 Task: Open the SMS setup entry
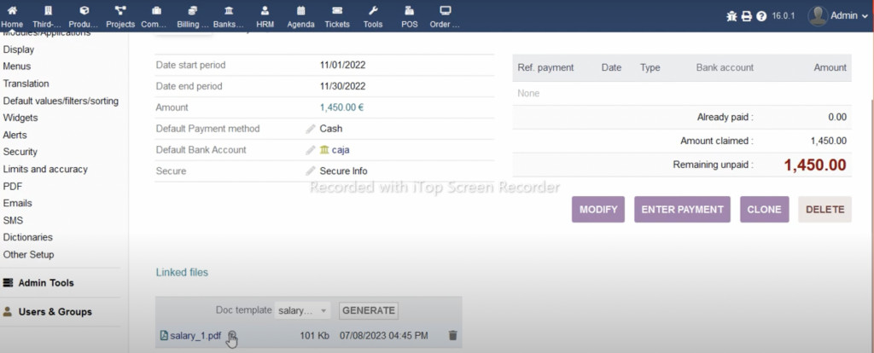coord(12,221)
